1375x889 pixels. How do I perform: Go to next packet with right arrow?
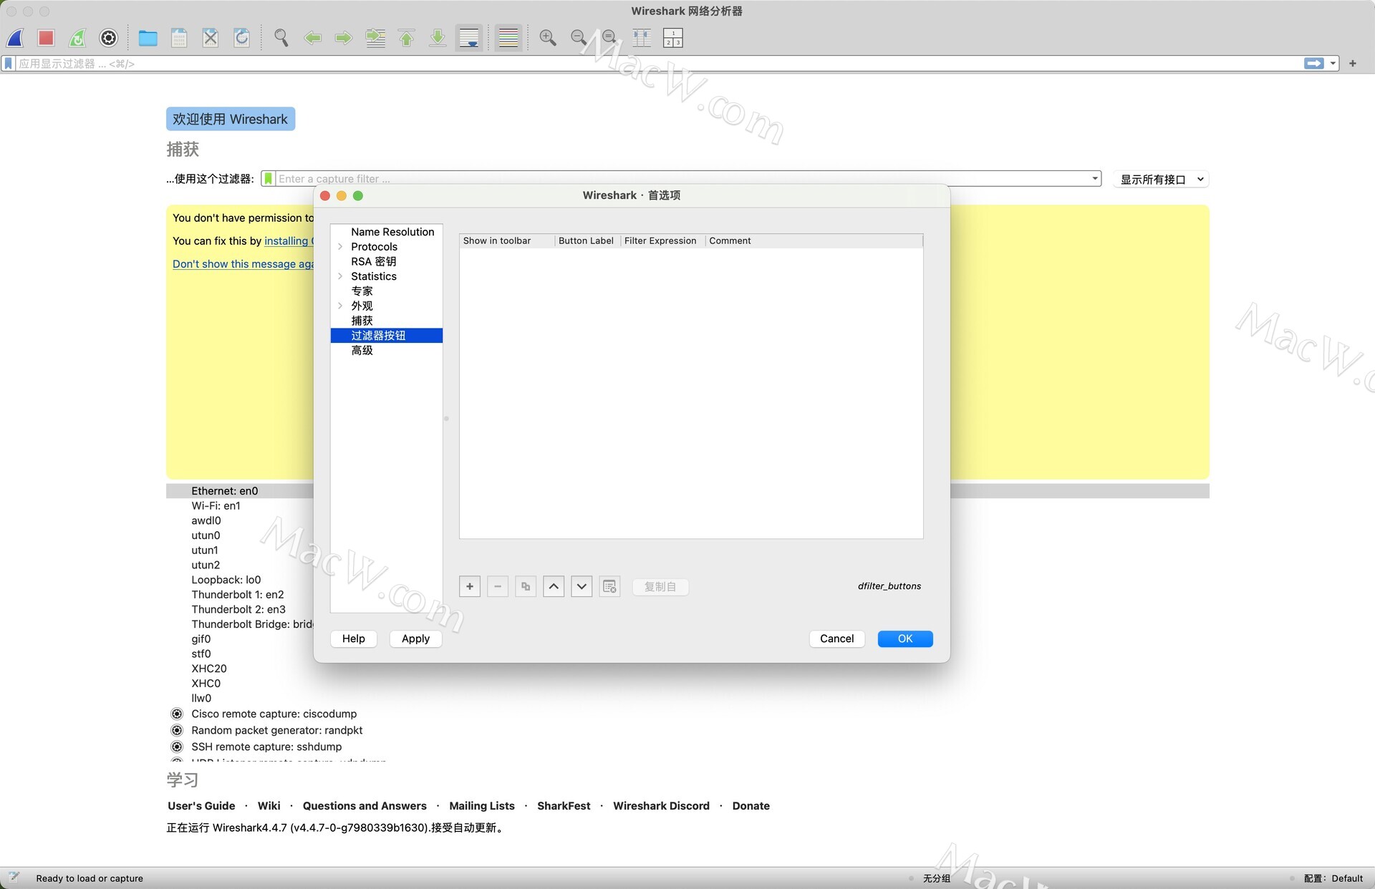[344, 37]
